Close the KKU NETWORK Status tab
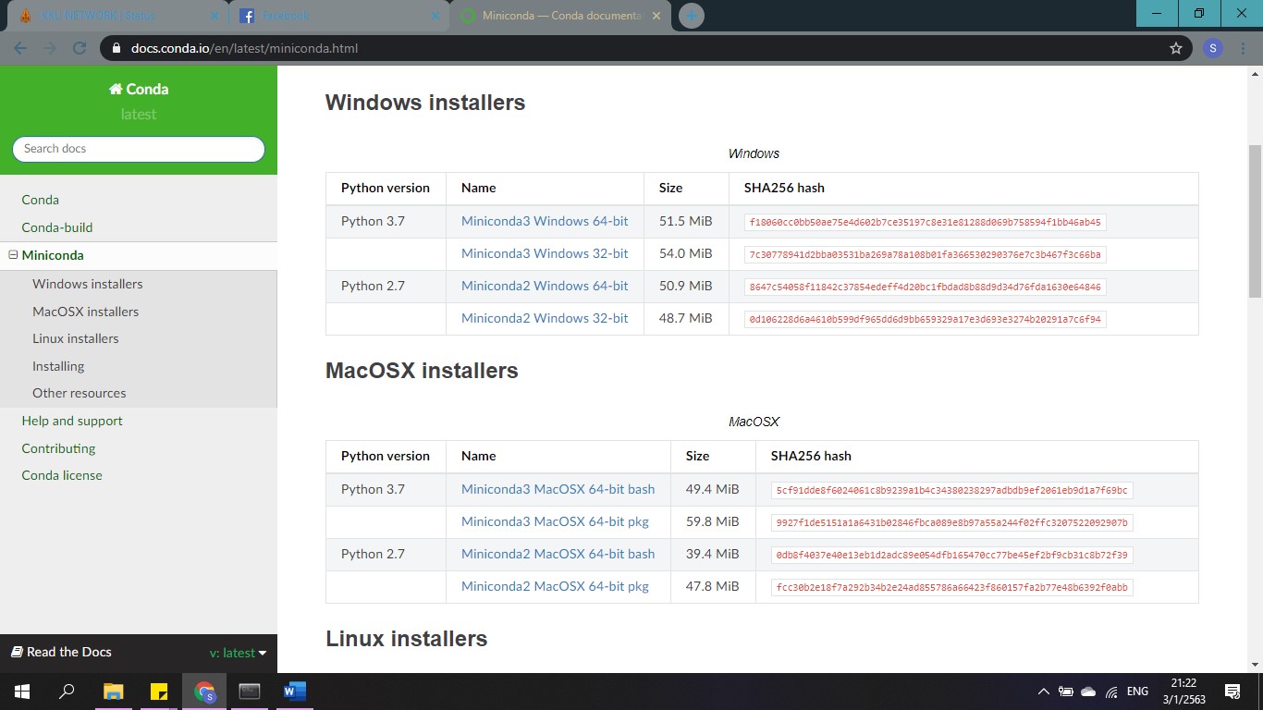The image size is (1263, 710). pos(214,16)
